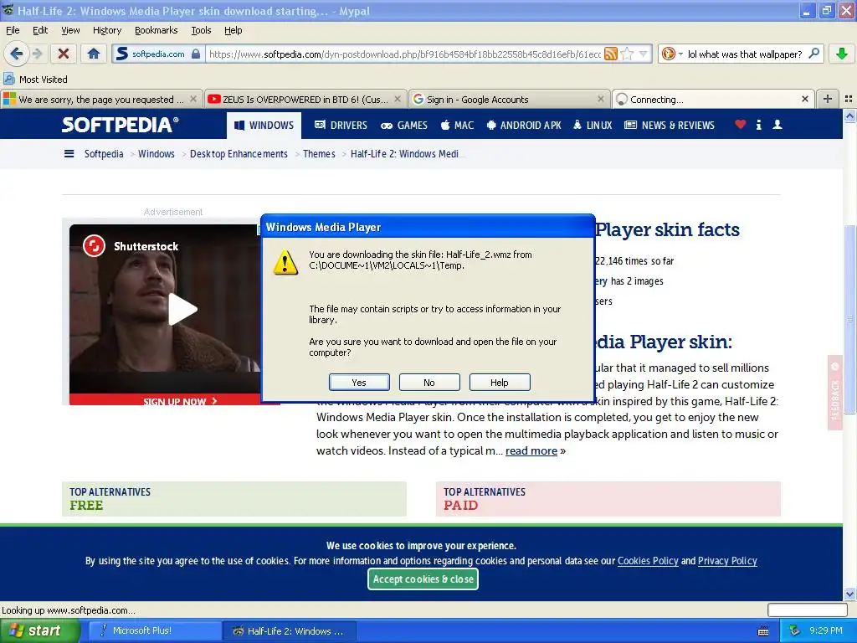
Task: Close the Sign in - Google Accounts tab
Action: click(601, 99)
